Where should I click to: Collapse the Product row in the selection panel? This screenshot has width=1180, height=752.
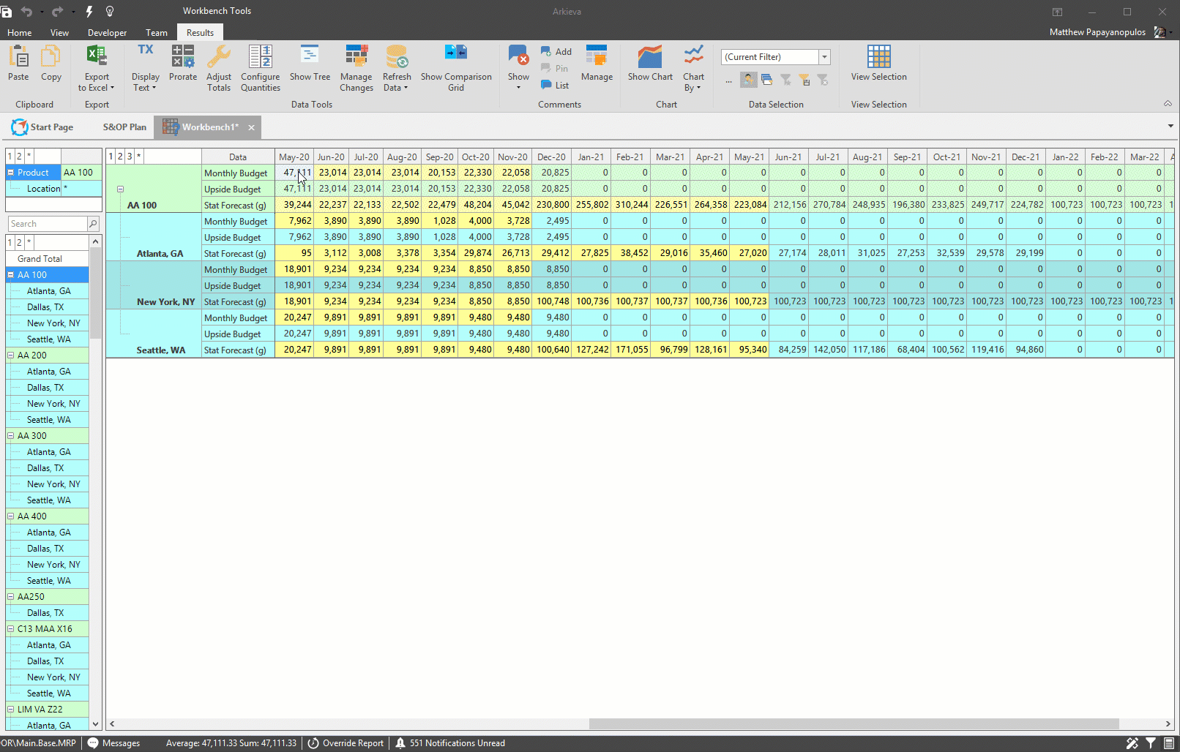11,173
